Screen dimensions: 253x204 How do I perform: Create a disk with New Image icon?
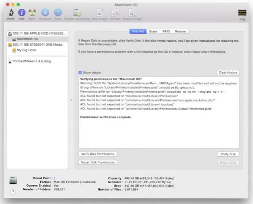tap(99, 13)
